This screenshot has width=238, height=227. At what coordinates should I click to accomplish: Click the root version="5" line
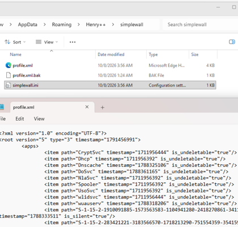coord(70,140)
